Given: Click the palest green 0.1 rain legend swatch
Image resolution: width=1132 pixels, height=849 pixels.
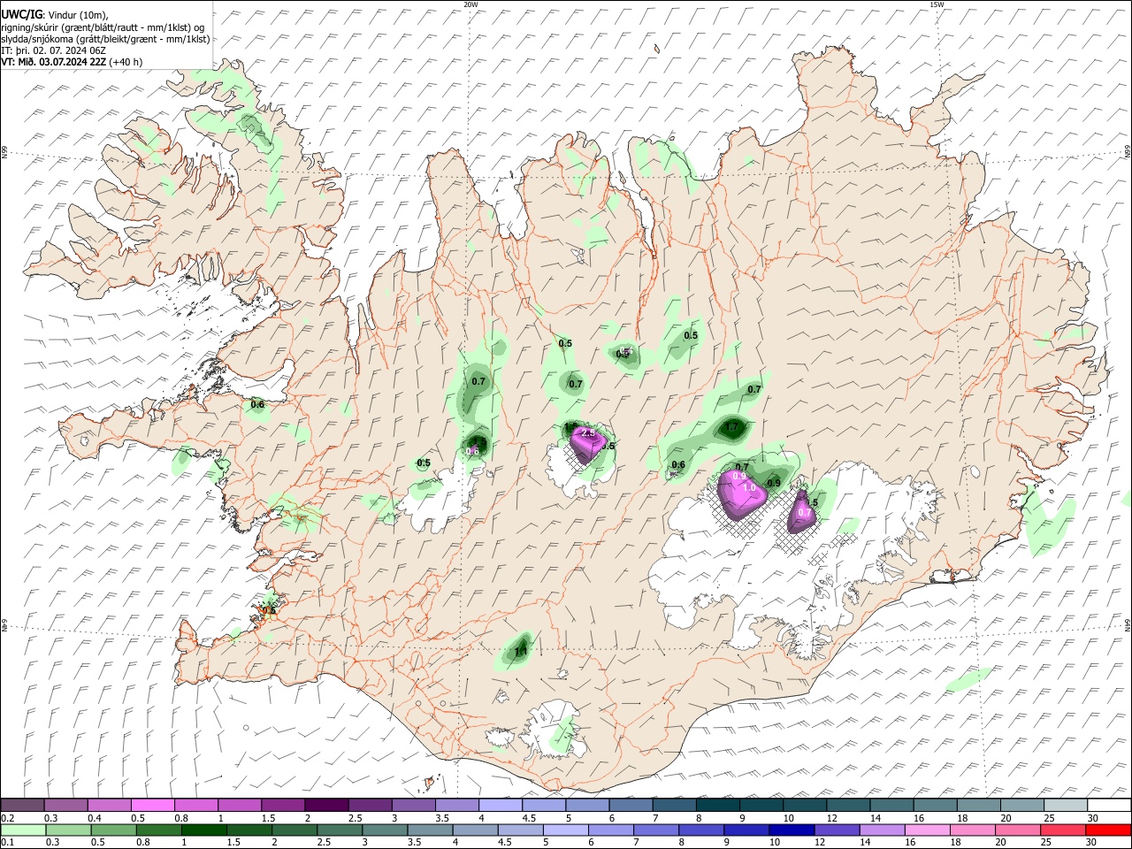Looking at the screenshot, I should point(23,830).
